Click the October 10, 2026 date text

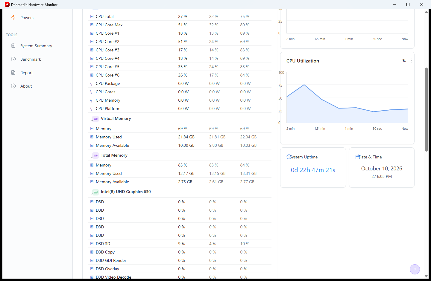click(x=382, y=169)
